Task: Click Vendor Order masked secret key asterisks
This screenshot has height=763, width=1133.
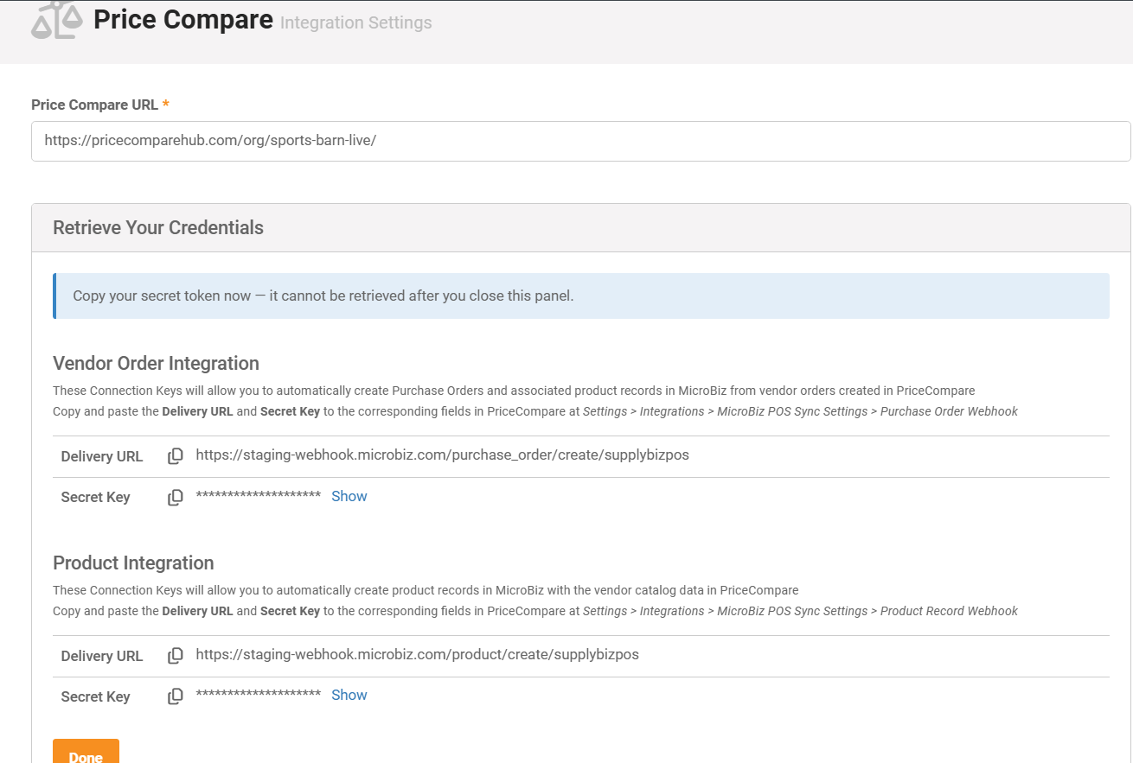Action: click(x=258, y=496)
